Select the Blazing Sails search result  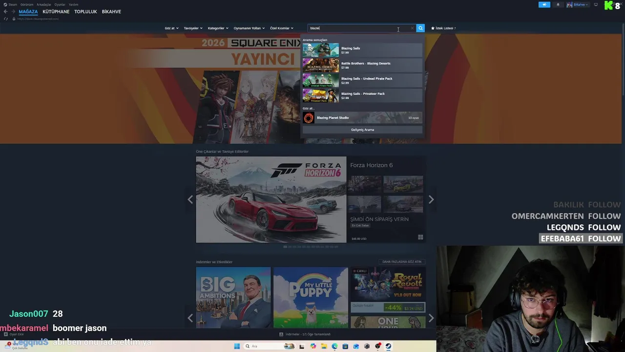[x=362, y=50]
